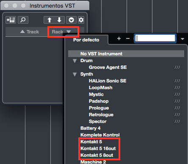Click the stripes icon next to Padshop
188x164 pixels.
(x=177, y=101)
